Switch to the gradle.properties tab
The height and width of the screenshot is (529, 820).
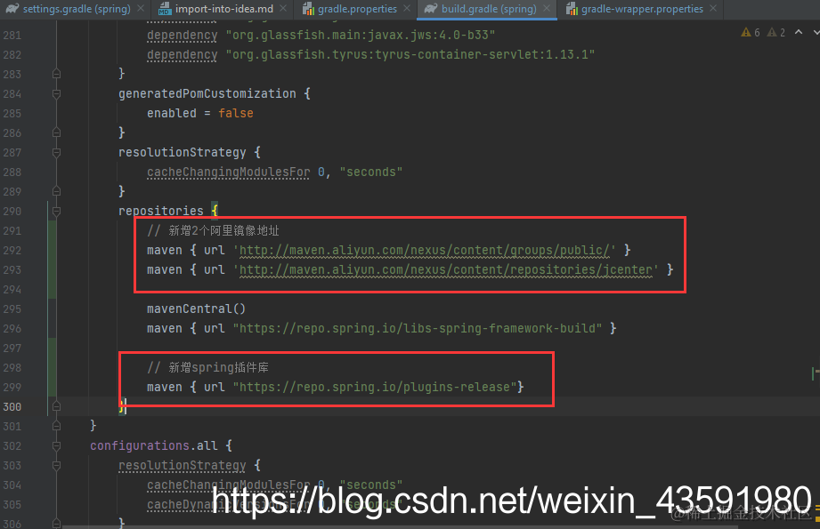(357, 9)
